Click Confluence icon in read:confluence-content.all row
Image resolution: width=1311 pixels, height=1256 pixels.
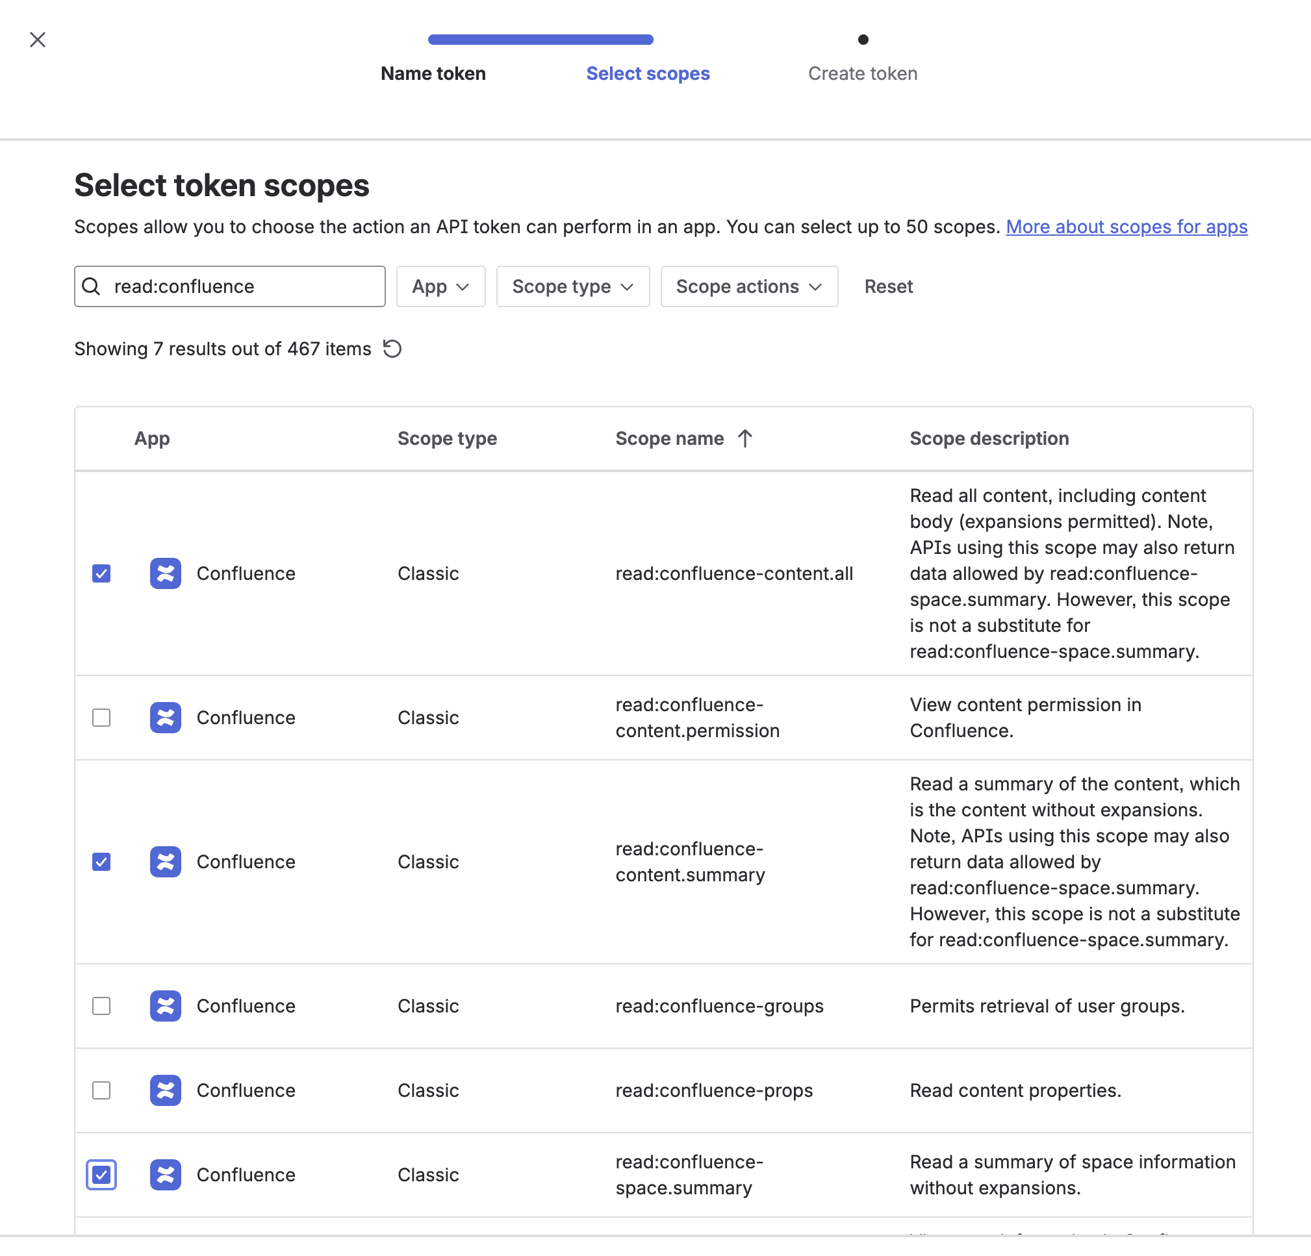[x=165, y=573]
